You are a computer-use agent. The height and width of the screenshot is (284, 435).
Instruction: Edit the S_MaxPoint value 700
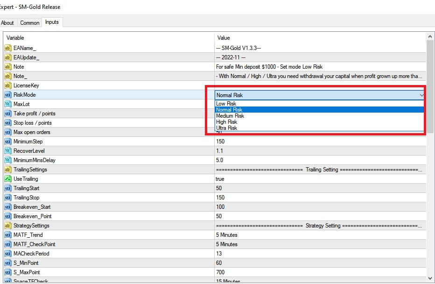pos(321,272)
